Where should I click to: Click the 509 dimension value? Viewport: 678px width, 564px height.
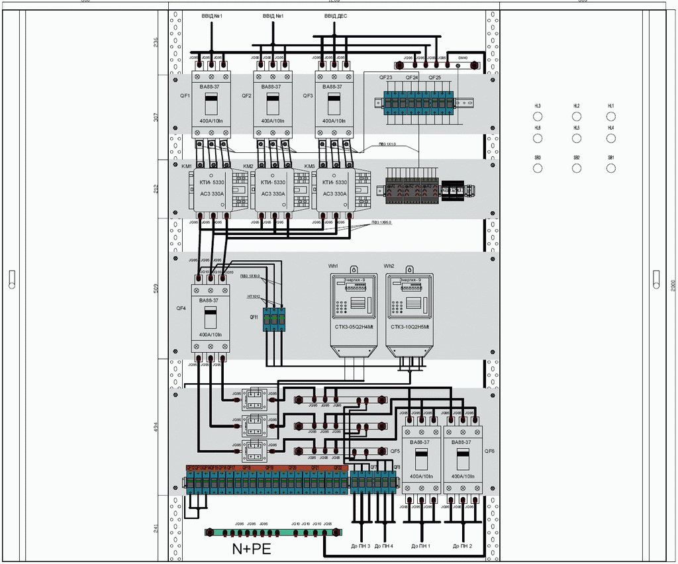tap(156, 289)
